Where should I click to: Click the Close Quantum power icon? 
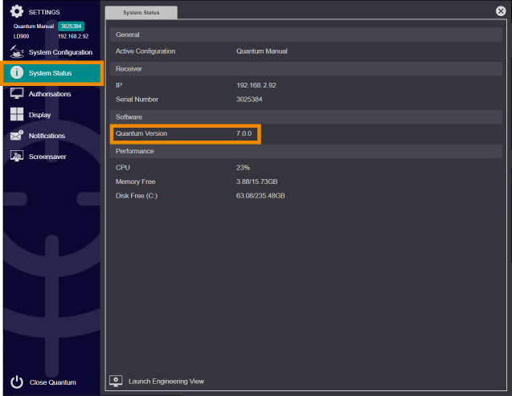(x=17, y=382)
